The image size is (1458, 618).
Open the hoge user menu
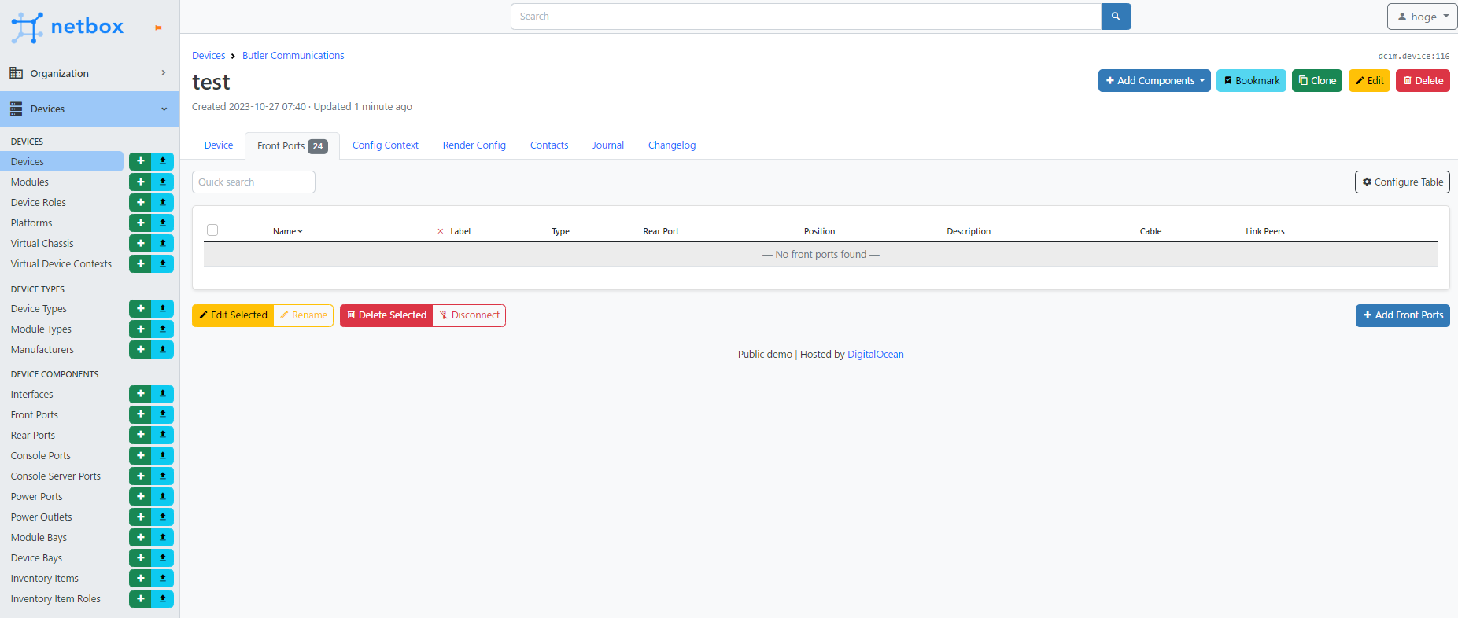[1423, 17]
